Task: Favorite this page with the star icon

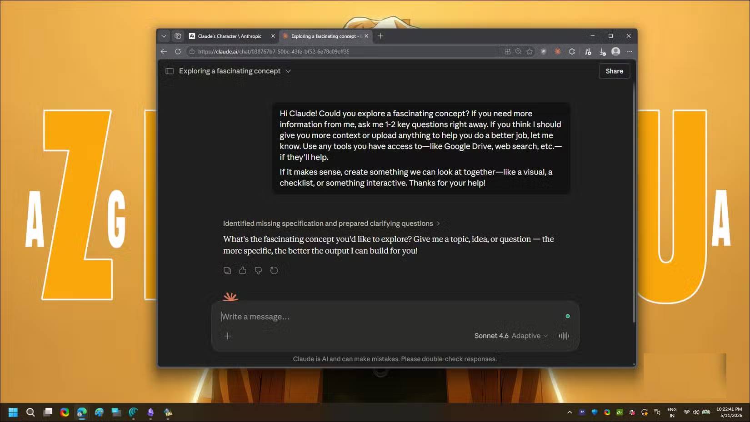Action: 530,52
